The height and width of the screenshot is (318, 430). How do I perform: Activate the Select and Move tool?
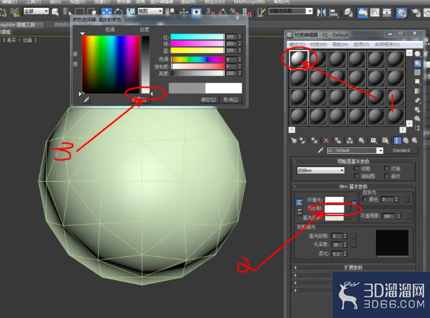106,12
